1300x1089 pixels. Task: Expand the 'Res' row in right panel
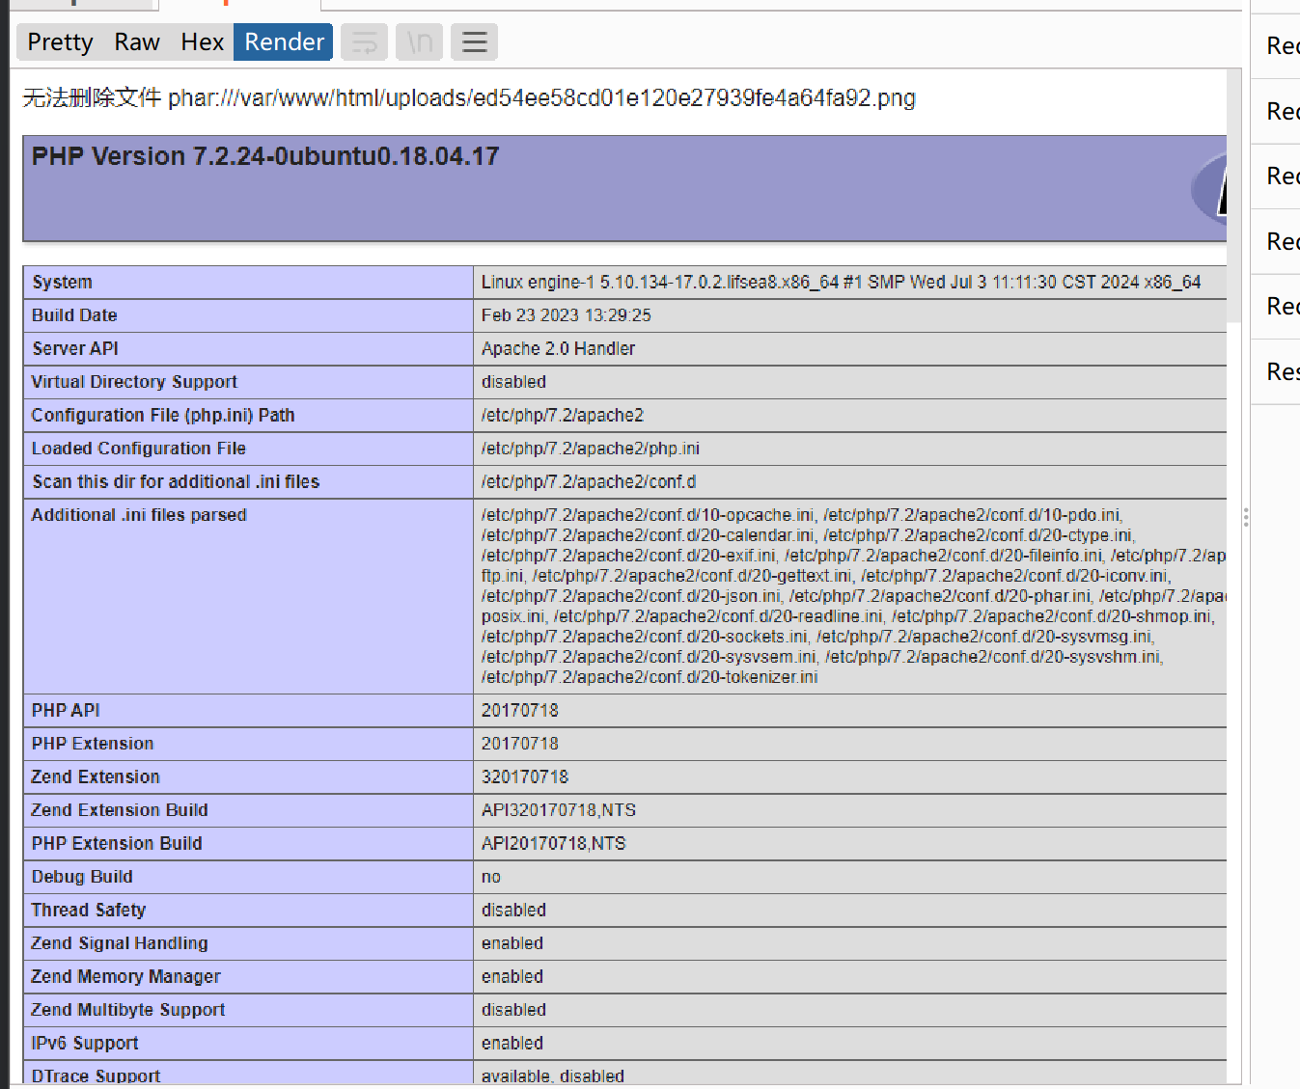(x=1282, y=371)
